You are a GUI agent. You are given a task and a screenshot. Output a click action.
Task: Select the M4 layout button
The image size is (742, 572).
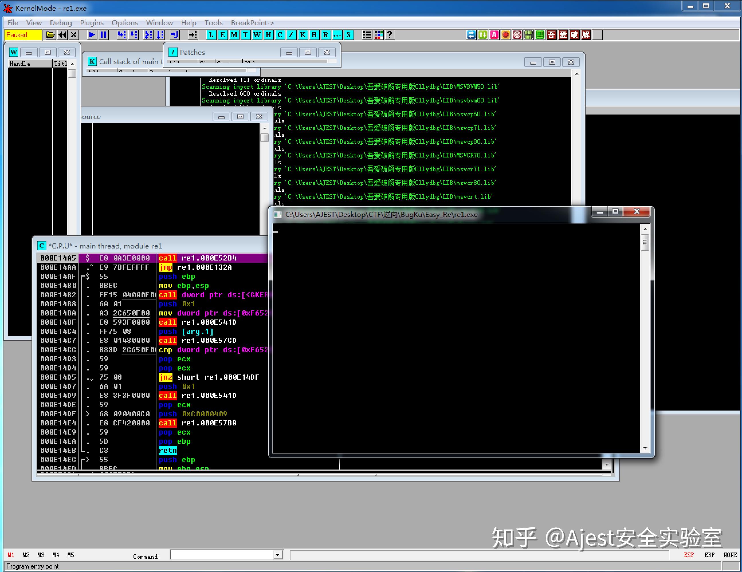click(x=56, y=555)
